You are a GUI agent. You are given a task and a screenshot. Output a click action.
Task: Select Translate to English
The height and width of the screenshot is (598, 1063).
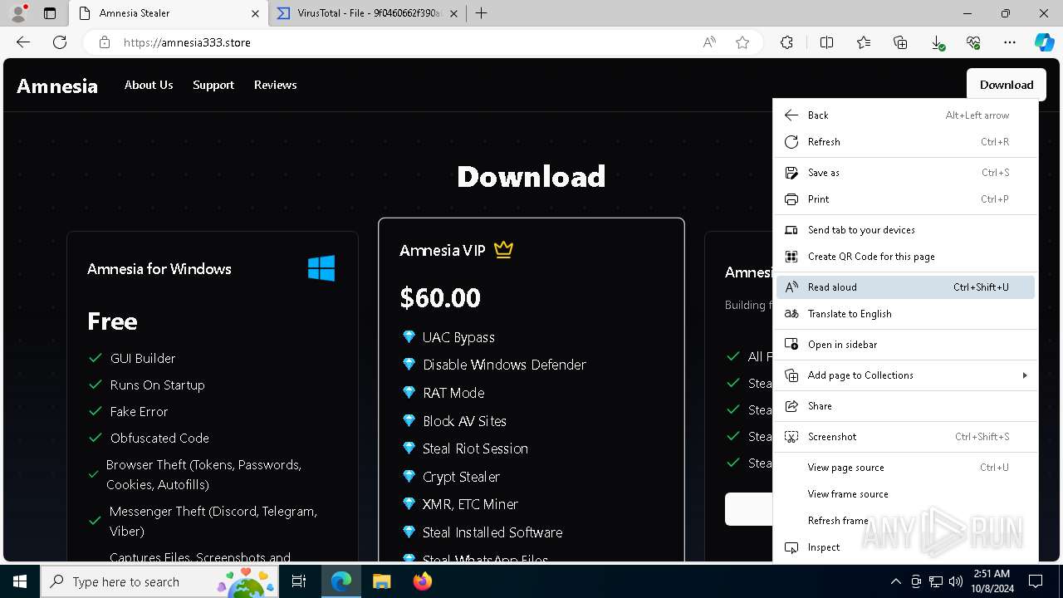(x=905, y=314)
